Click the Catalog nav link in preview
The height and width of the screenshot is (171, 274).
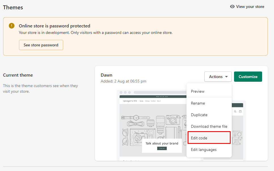coord(147,101)
